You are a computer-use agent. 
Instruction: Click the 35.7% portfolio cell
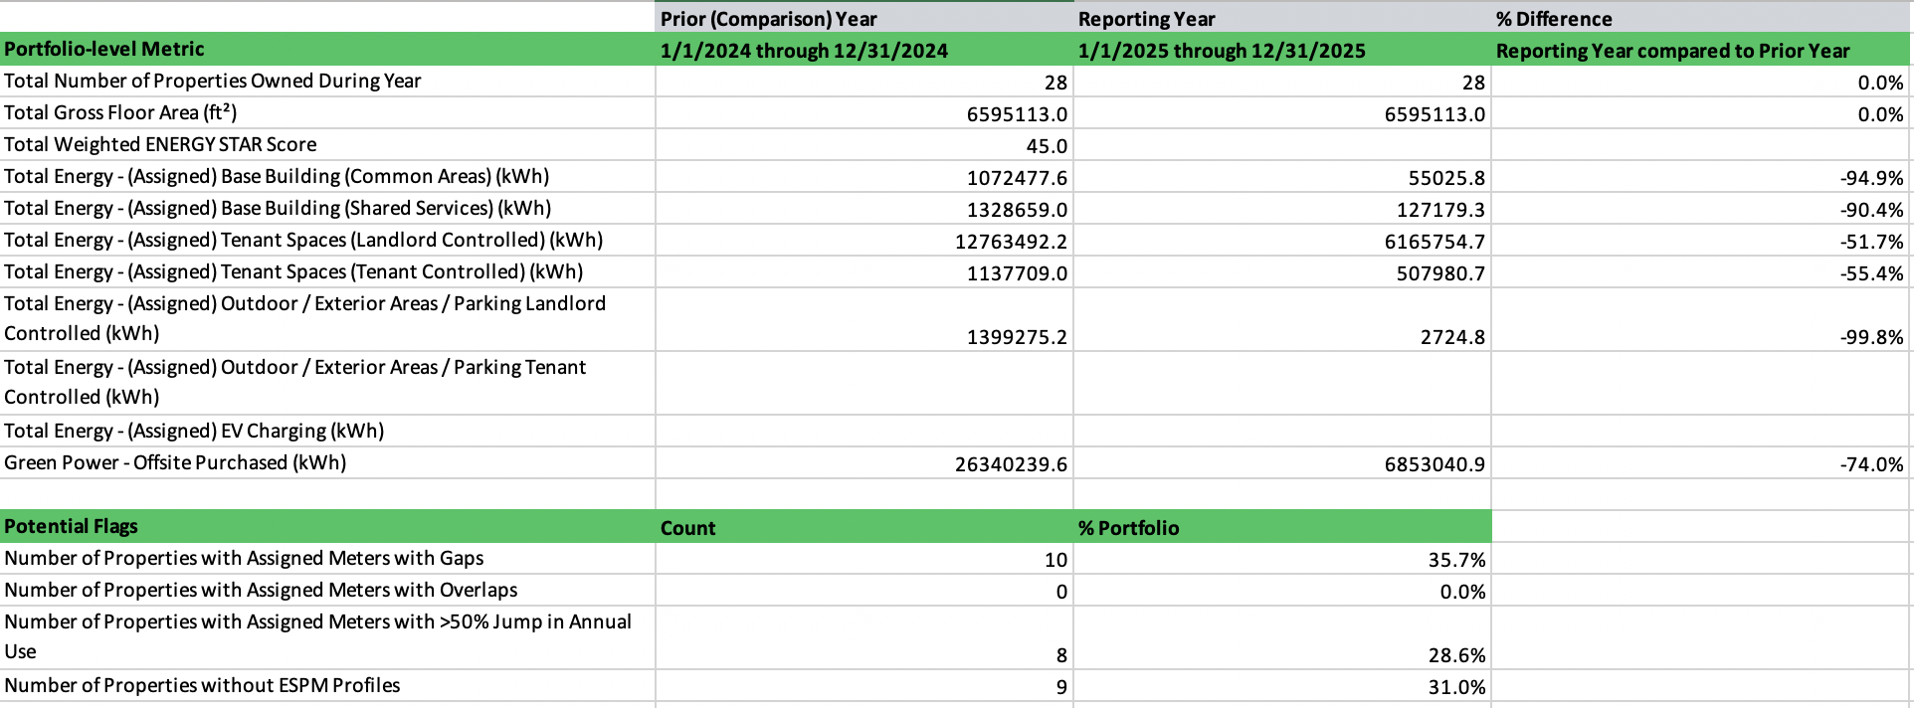[x=1282, y=559]
